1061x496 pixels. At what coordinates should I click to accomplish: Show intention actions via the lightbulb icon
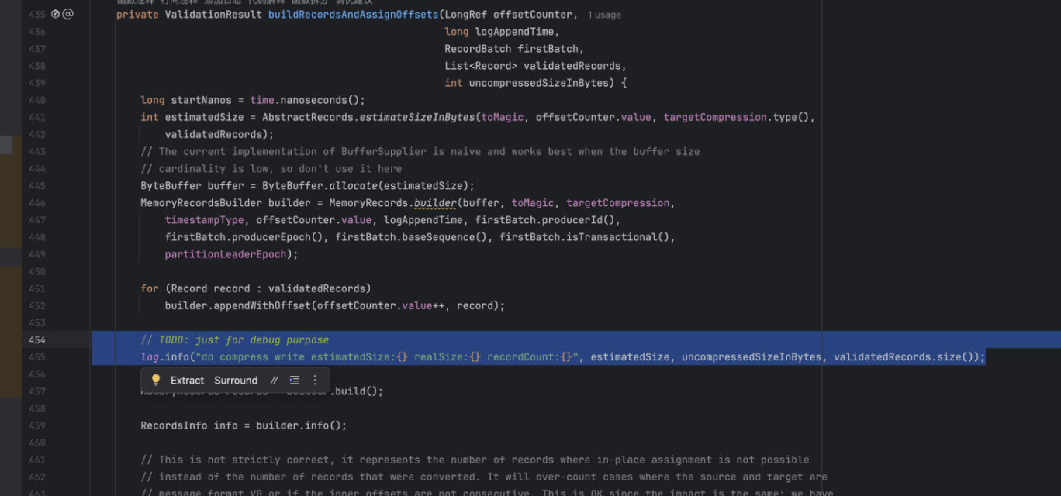[156, 381]
